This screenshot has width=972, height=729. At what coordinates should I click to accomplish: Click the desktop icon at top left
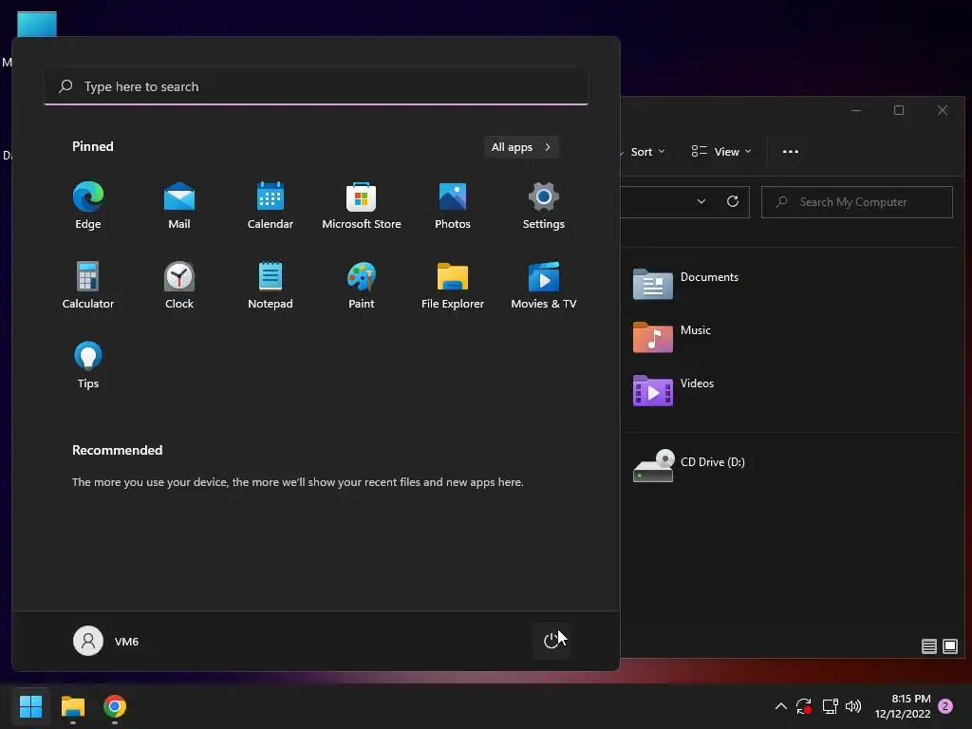37,25
